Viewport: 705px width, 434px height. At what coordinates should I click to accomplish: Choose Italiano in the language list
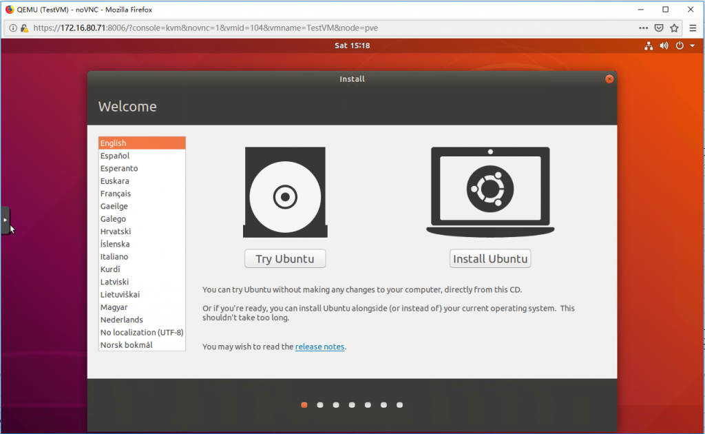(x=142, y=256)
